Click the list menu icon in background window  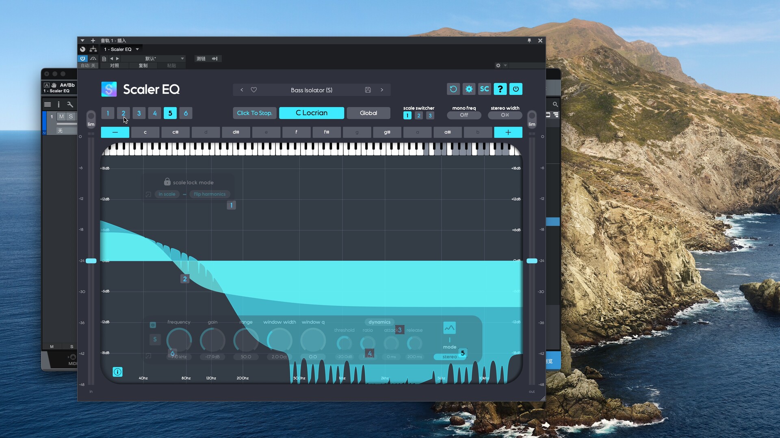pos(48,104)
